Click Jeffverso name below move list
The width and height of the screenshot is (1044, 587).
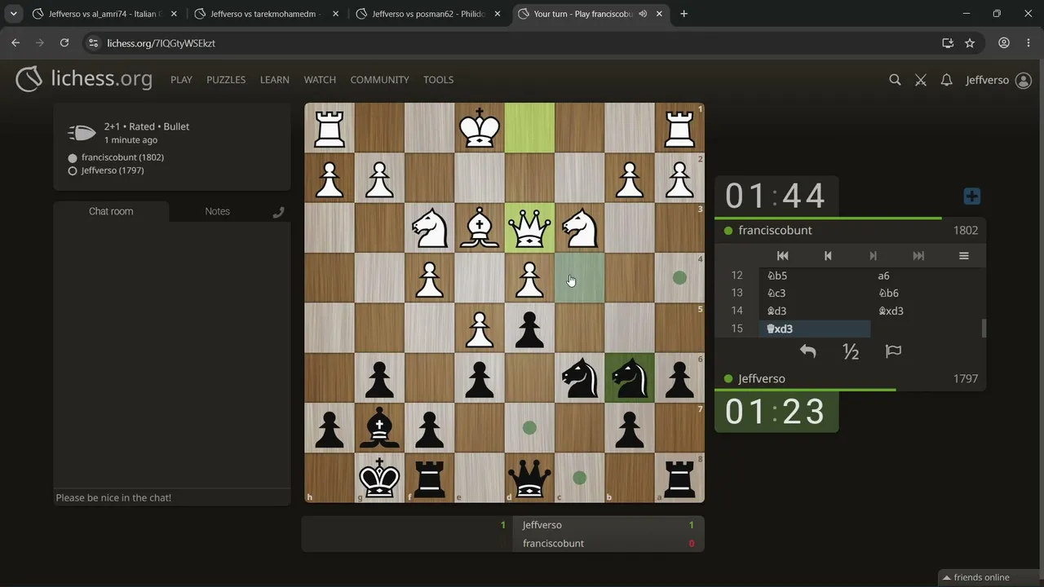pos(762,379)
